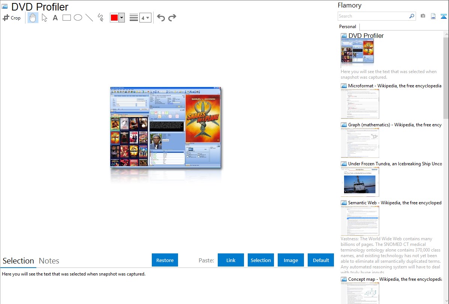Activate the hand pan tool

pyautogui.click(x=33, y=18)
